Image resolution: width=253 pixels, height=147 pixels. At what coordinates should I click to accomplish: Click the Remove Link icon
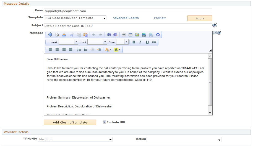tap(151, 35)
